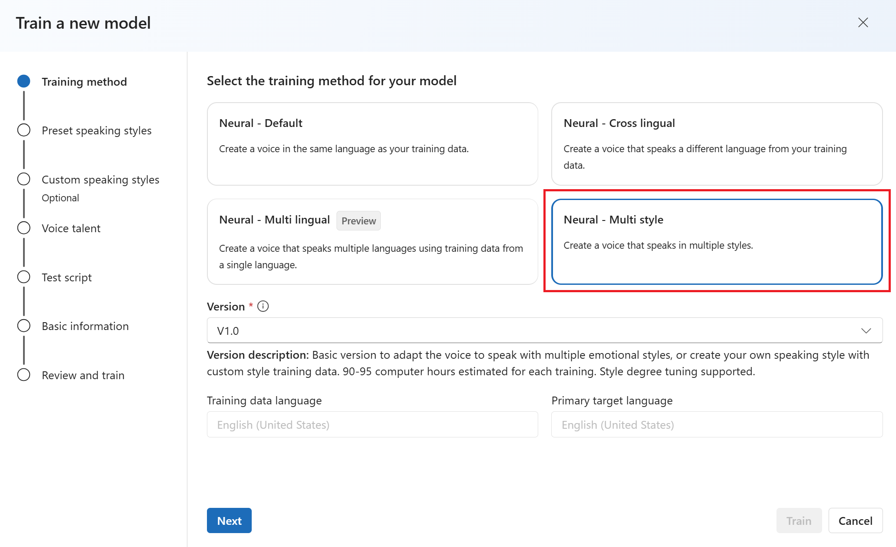Select the Neural - Default training method
Image resolution: width=896 pixels, height=547 pixels.
pos(373,144)
